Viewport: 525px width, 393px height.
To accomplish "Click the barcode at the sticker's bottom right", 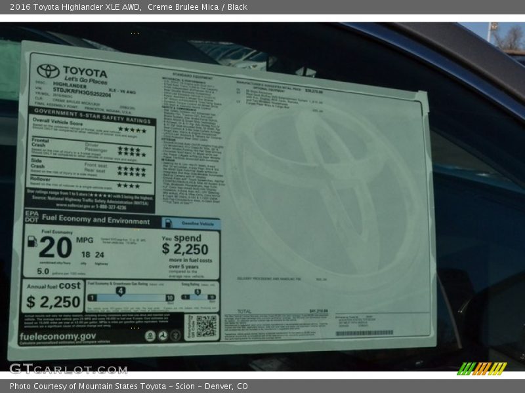I will [364, 333].
